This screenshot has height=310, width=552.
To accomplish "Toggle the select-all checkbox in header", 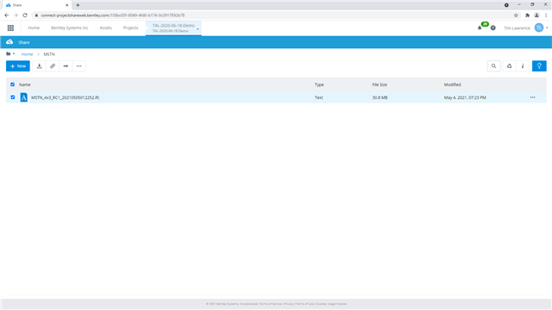I will click(x=13, y=84).
